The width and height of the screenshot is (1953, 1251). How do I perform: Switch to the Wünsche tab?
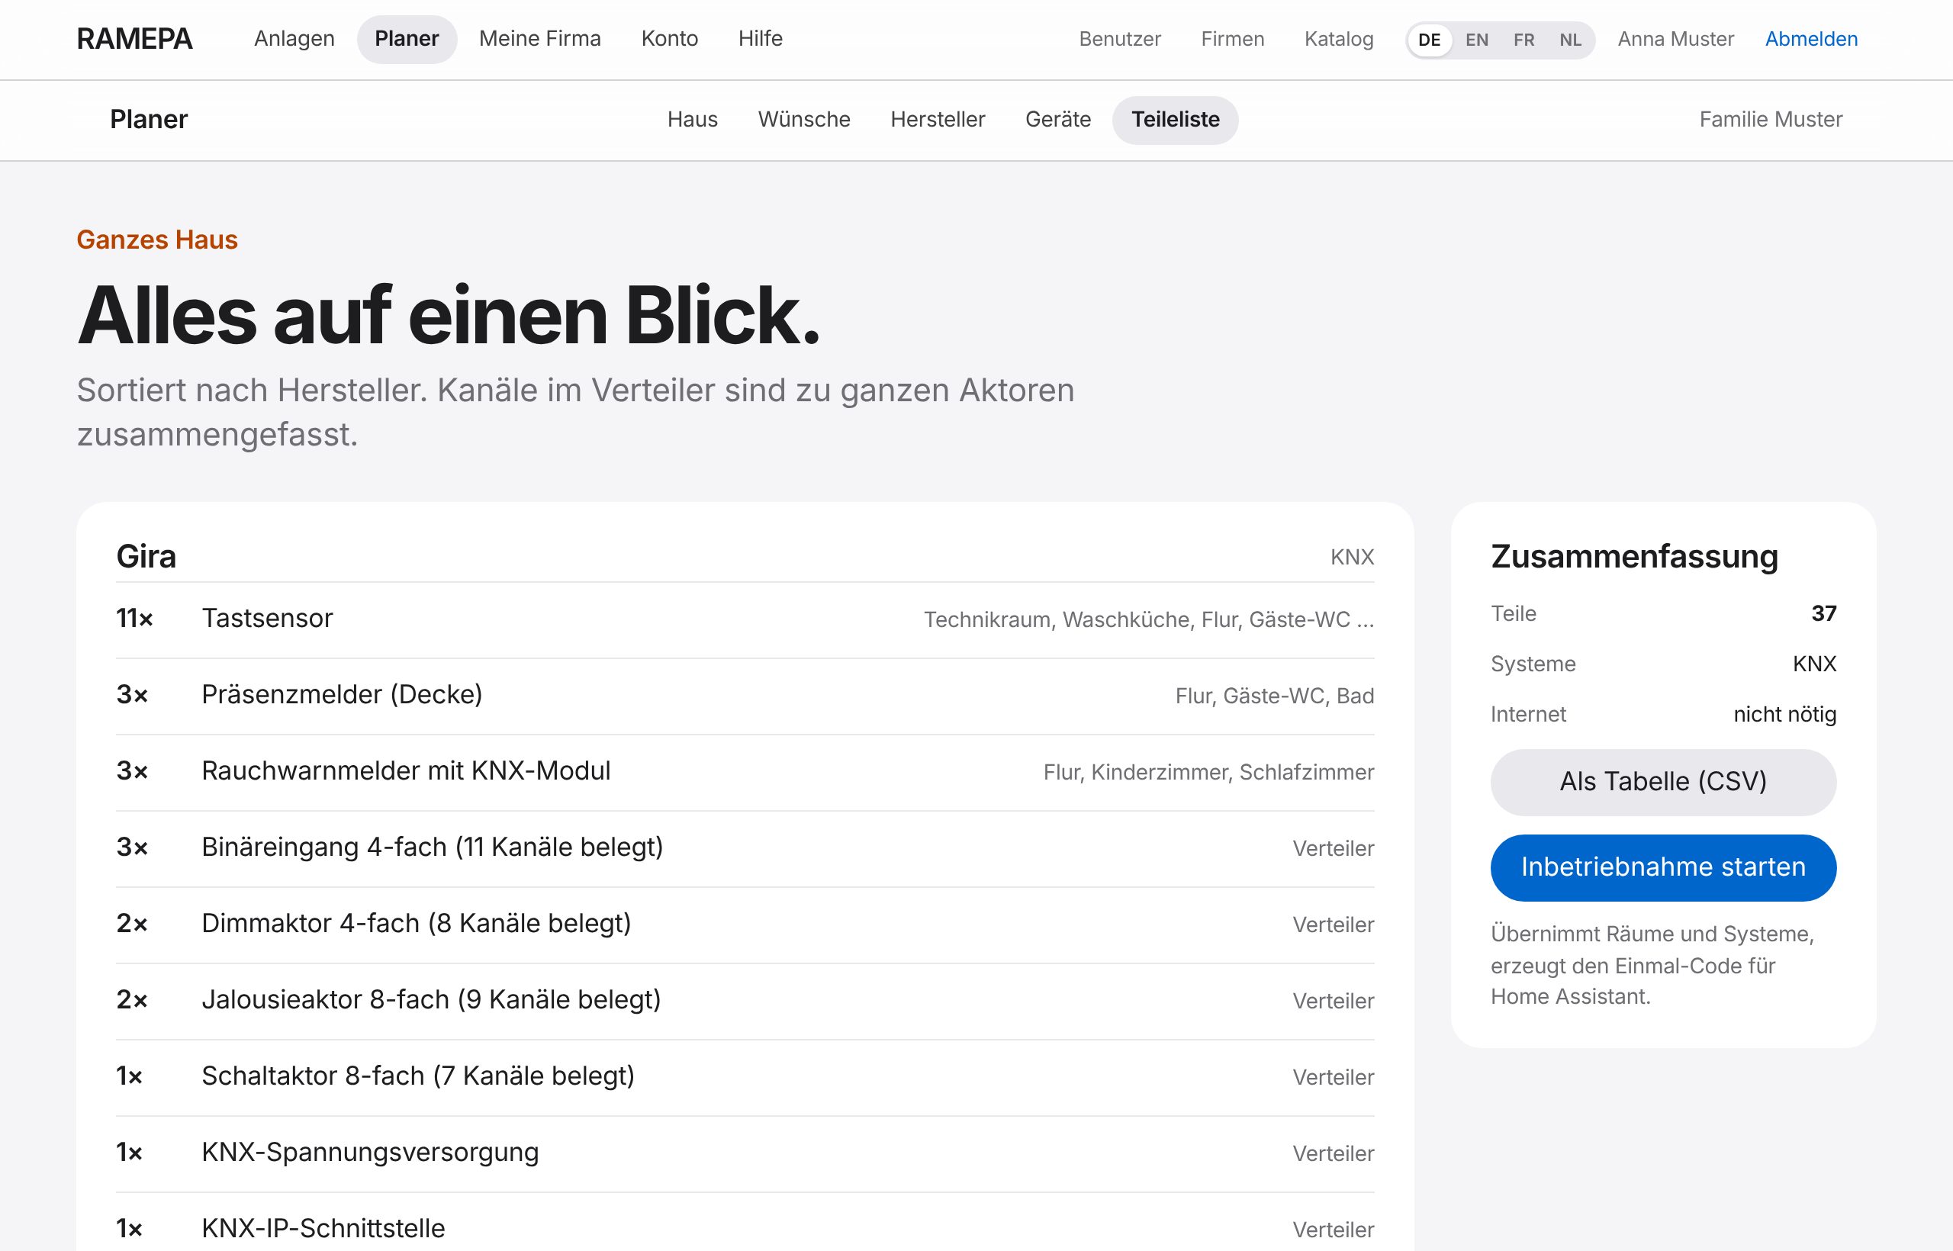pos(804,120)
